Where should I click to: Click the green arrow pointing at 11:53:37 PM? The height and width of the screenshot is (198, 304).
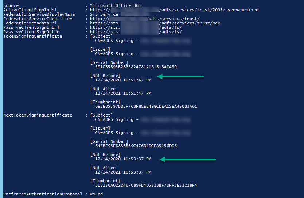188,159
